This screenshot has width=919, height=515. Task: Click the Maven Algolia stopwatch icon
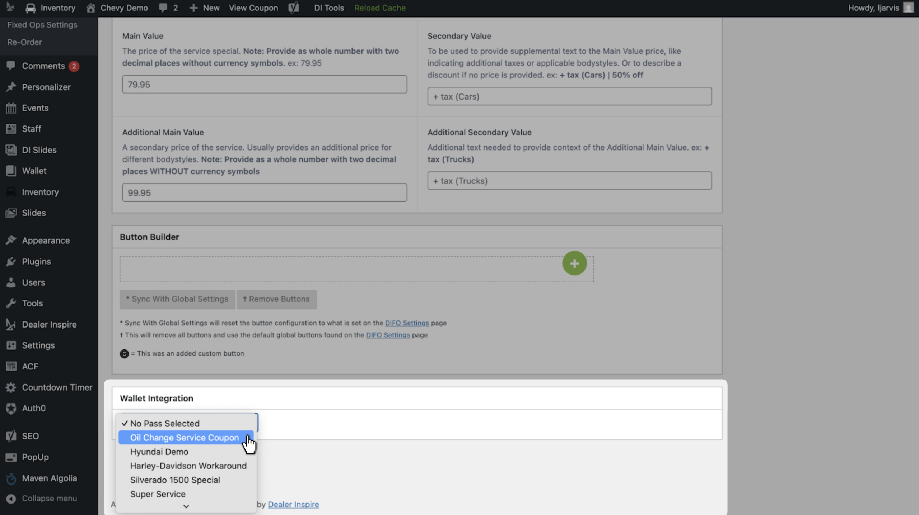tap(11, 478)
